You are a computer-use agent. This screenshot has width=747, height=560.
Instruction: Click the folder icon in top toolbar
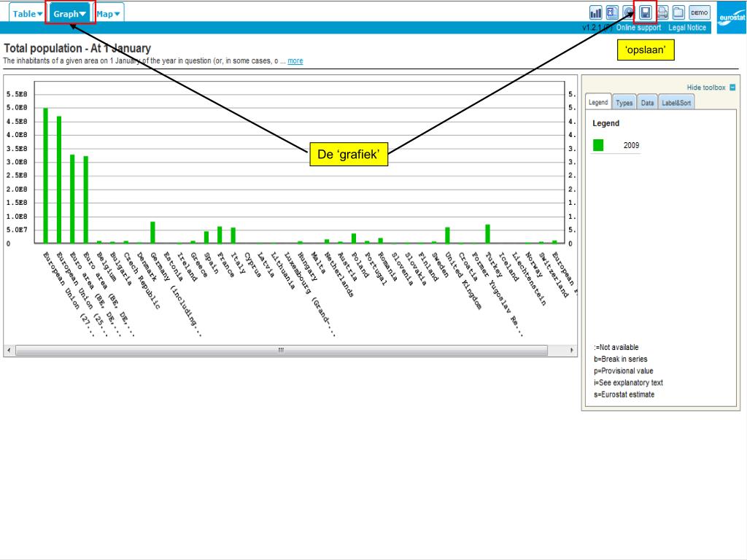[678, 13]
